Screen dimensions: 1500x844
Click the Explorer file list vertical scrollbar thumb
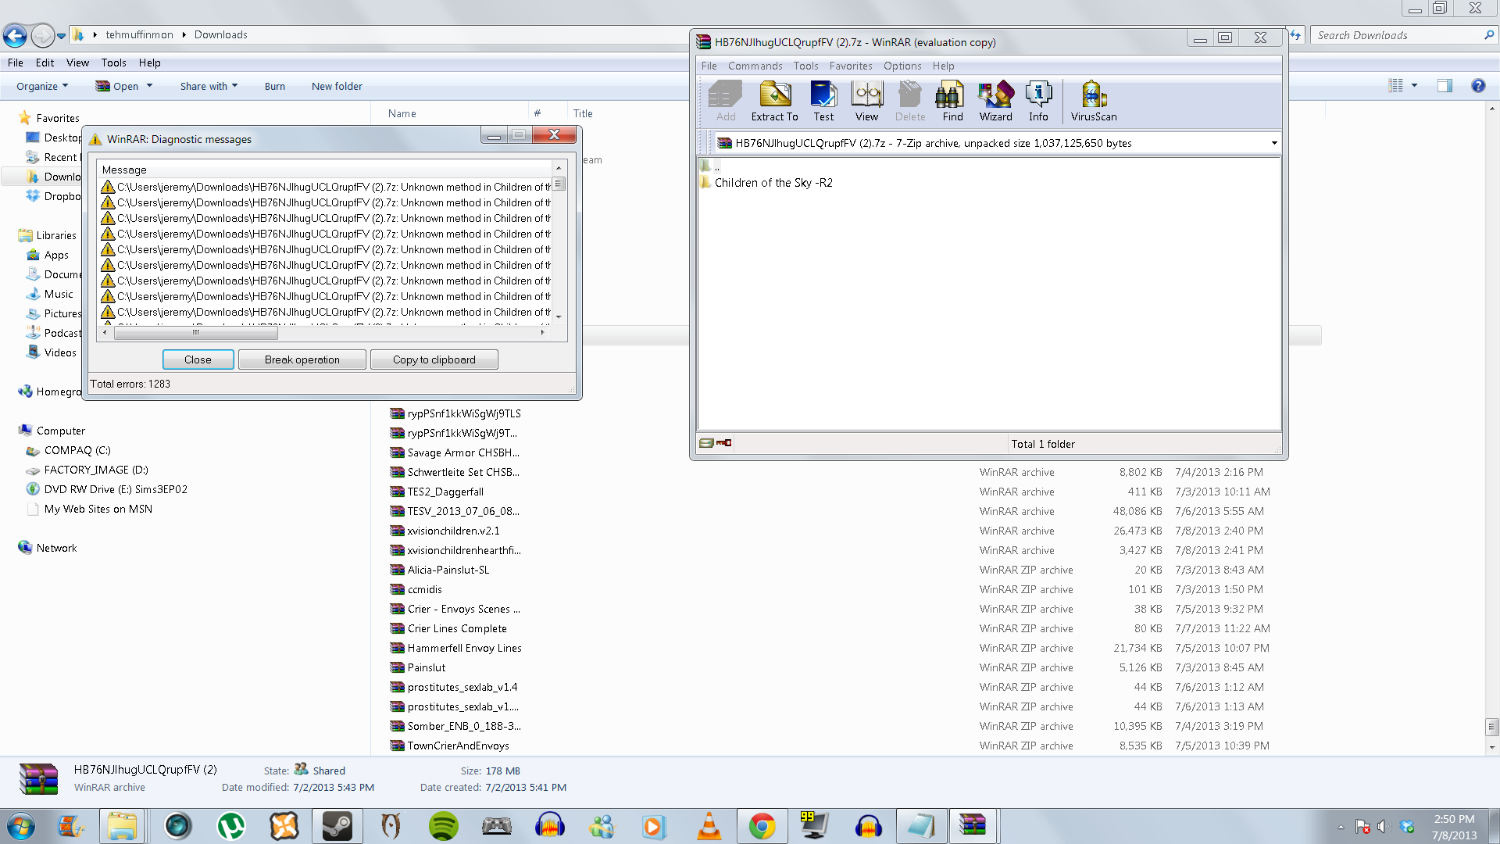point(1491,726)
